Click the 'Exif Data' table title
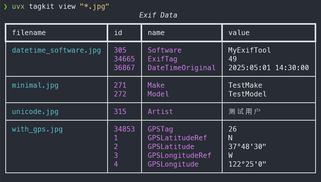Image resolution: width=321 pixels, height=182 pixels. coord(158,15)
